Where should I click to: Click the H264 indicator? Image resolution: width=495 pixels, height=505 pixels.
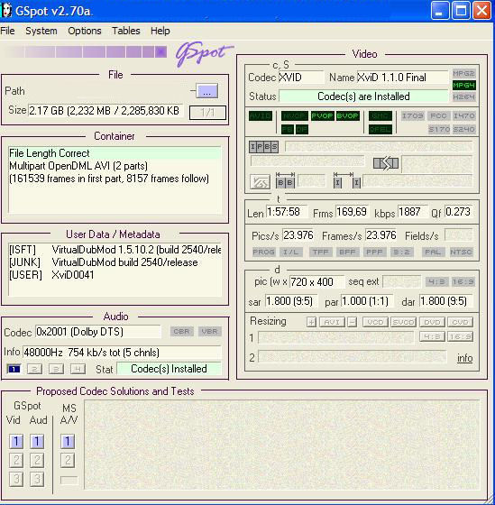(463, 96)
